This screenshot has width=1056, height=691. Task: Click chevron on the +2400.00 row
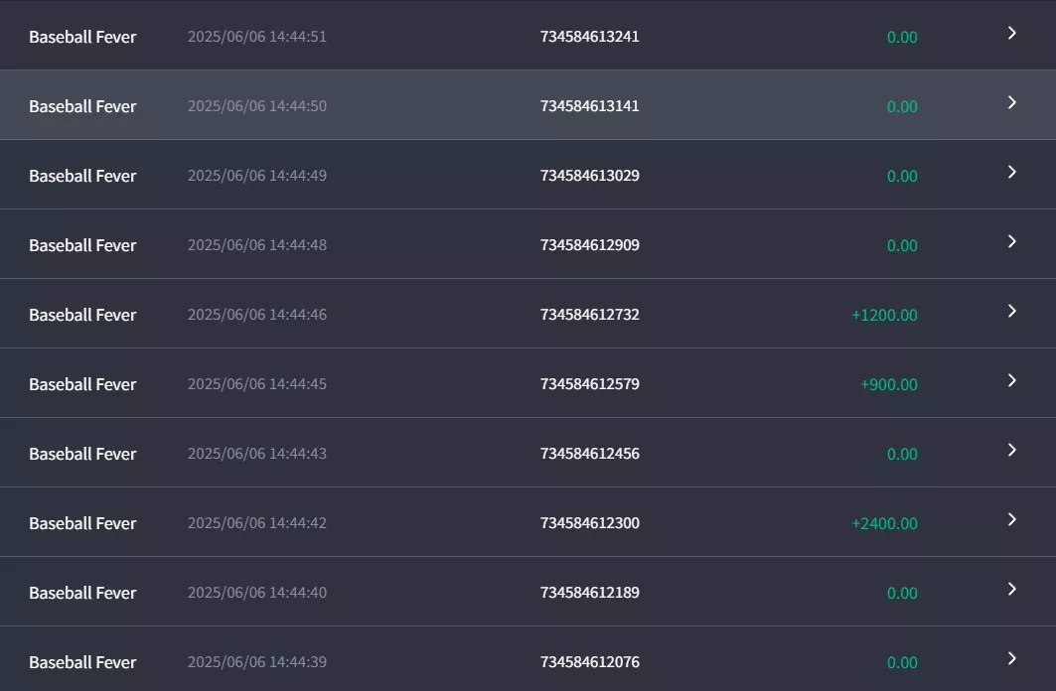1011,519
